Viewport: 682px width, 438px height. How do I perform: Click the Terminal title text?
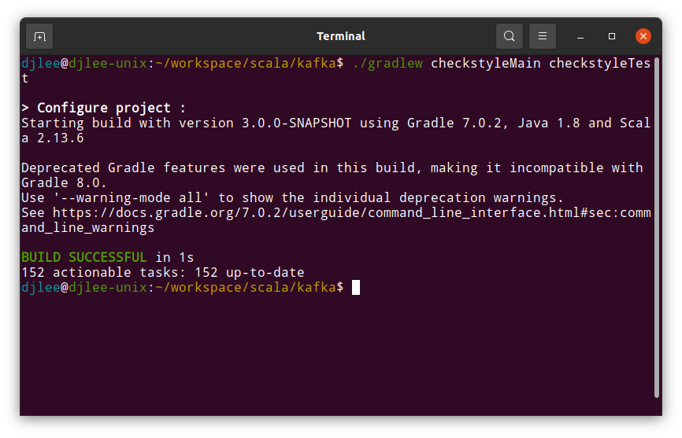coord(340,36)
